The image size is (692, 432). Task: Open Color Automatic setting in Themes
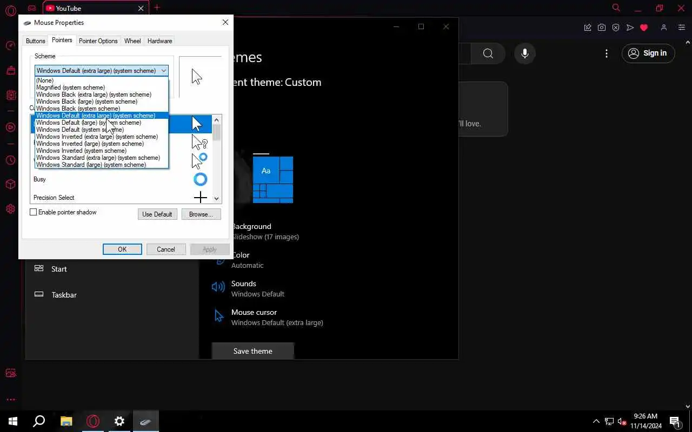click(x=248, y=260)
